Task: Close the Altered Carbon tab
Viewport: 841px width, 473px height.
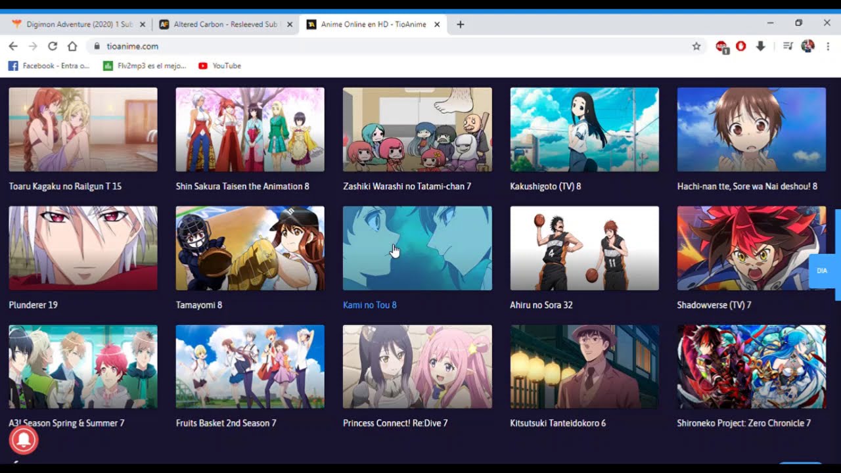Action: click(x=290, y=24)
